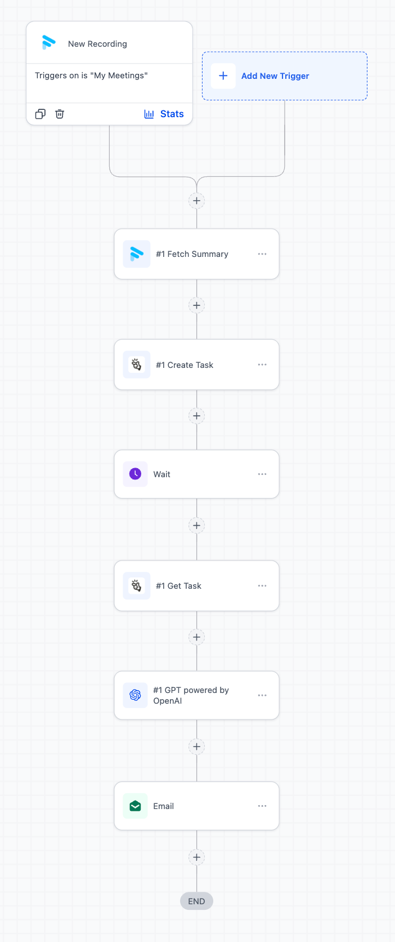Add a step between Wait and Get Task
The image size is (395, 942).
(196, 526)
